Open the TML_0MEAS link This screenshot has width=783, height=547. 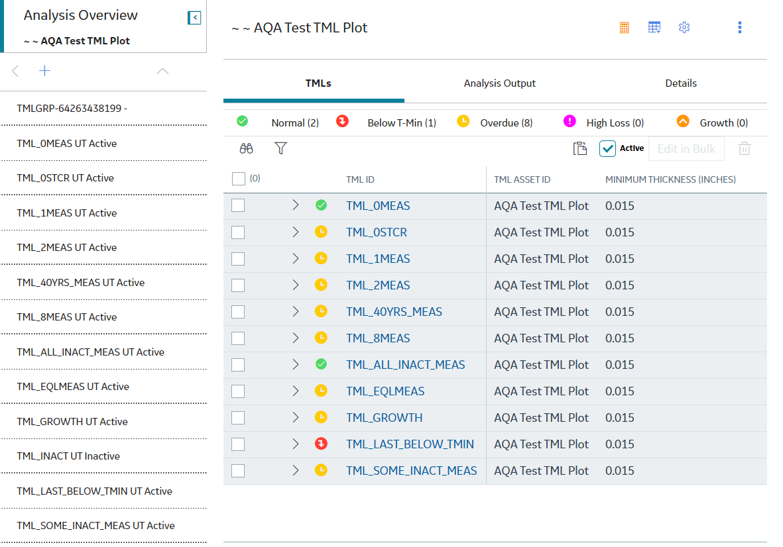pos(378,206)
